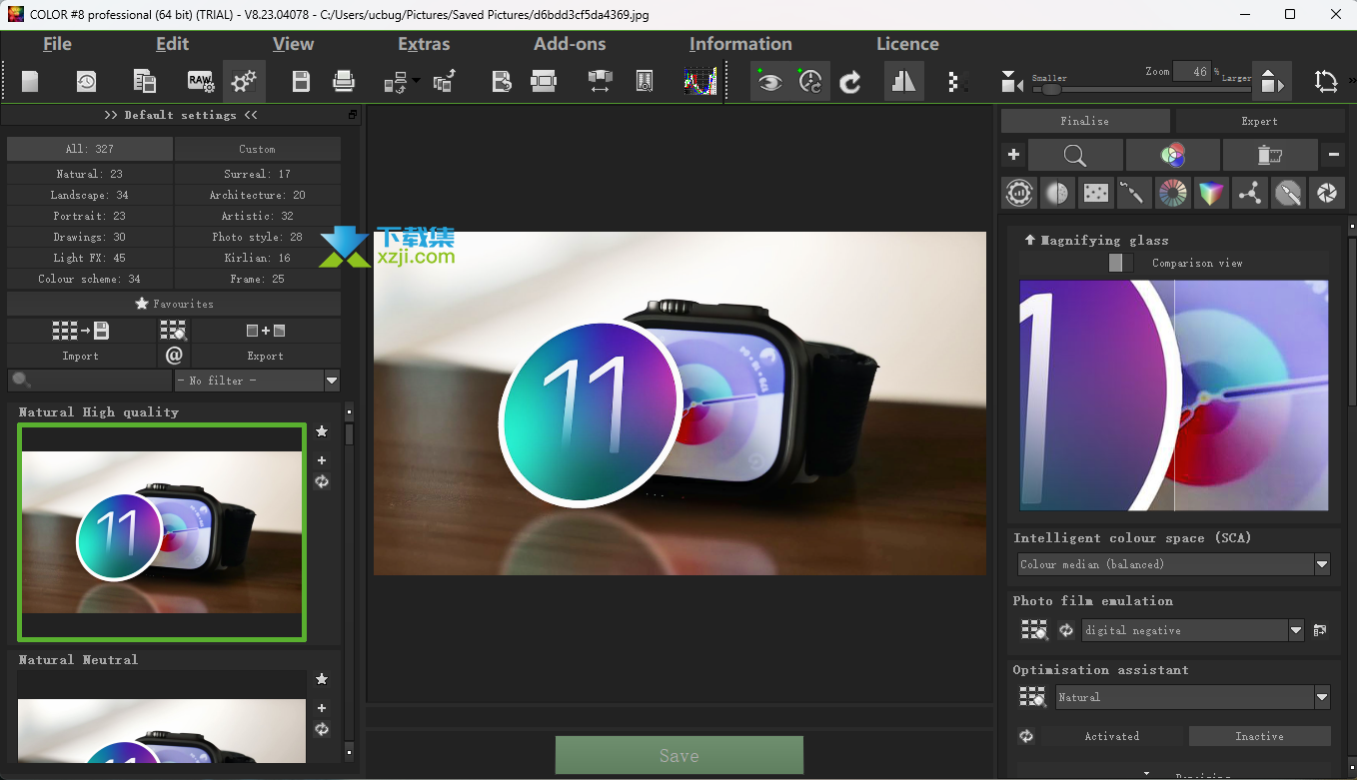
Task: Click the mirror comparison triangles icon
Action: pyautogui.click(x=903, y=82)
